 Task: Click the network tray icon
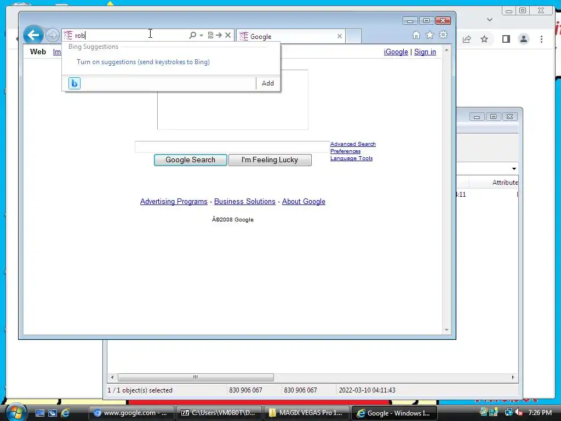point(508,412)
